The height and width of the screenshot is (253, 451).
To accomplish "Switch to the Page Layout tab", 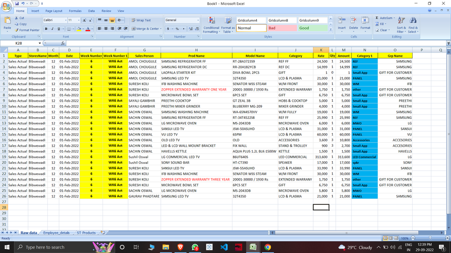I will pos(54,11).
